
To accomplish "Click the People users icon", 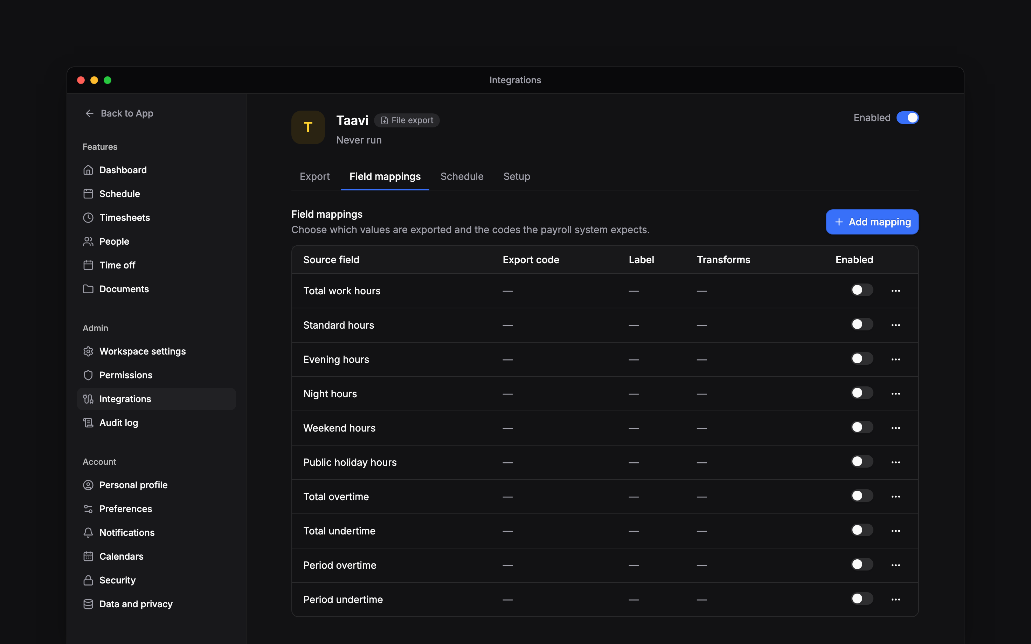I will click(x=88, y=241).
